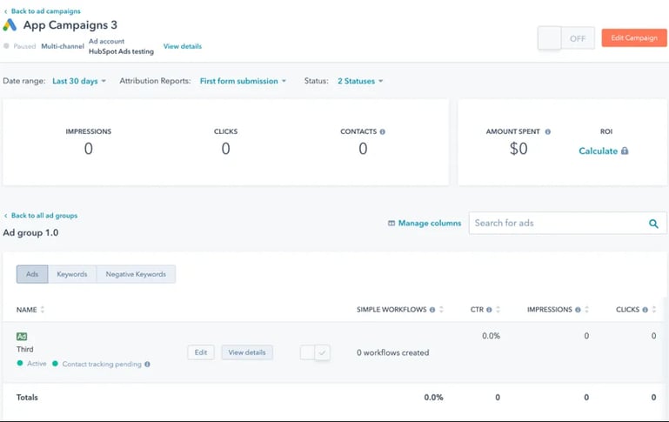
Task: Click the search magnifier icon
Action: coord(653,223)
